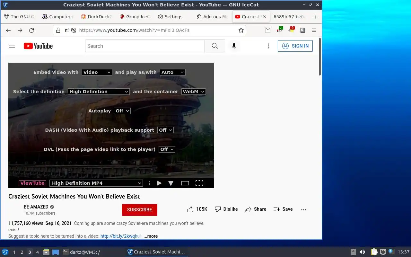
Task: Open the bit.ly link in description
Action: (x=121, y=236)
